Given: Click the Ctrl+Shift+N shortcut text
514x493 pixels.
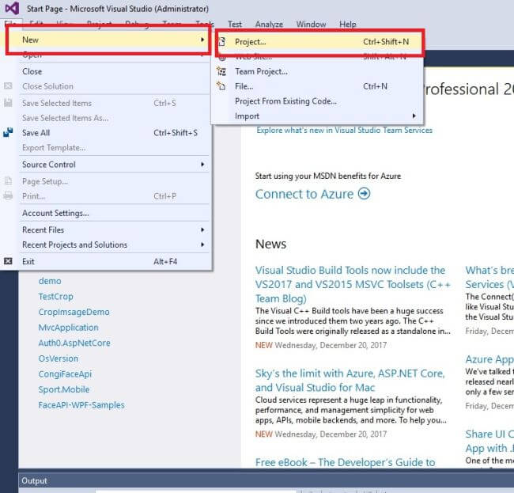Looking at the screenshot, I should 386,42.
